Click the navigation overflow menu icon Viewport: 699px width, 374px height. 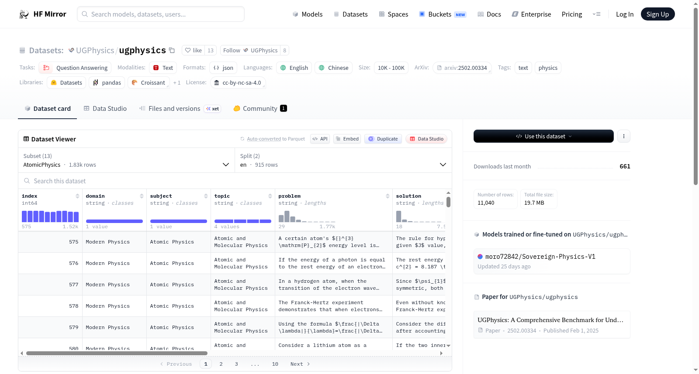tap(596, 14)
